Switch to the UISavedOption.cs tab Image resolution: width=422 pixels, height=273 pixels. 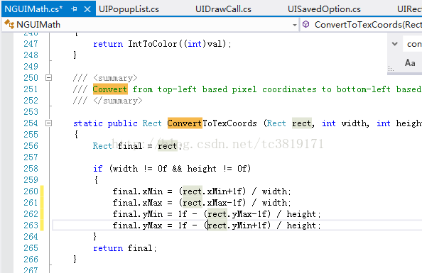pos(324,9)
